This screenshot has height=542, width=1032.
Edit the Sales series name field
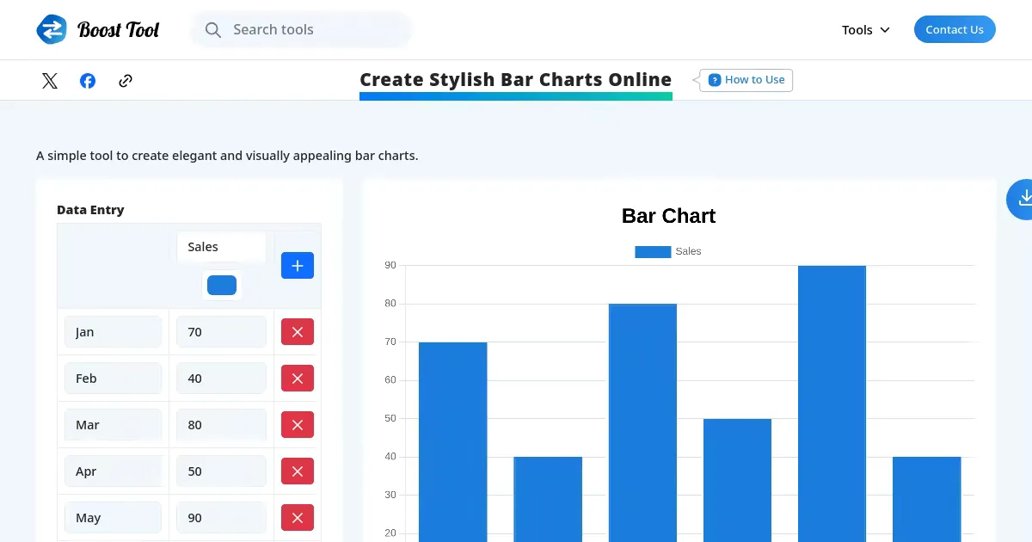[x=222, y=247]
